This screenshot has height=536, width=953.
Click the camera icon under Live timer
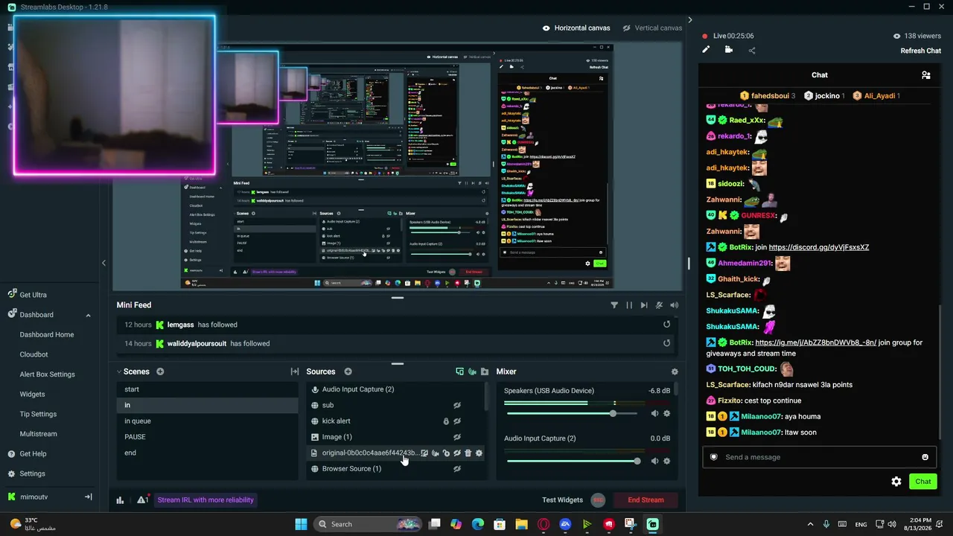pyautogui.click(x=729, y=50)
